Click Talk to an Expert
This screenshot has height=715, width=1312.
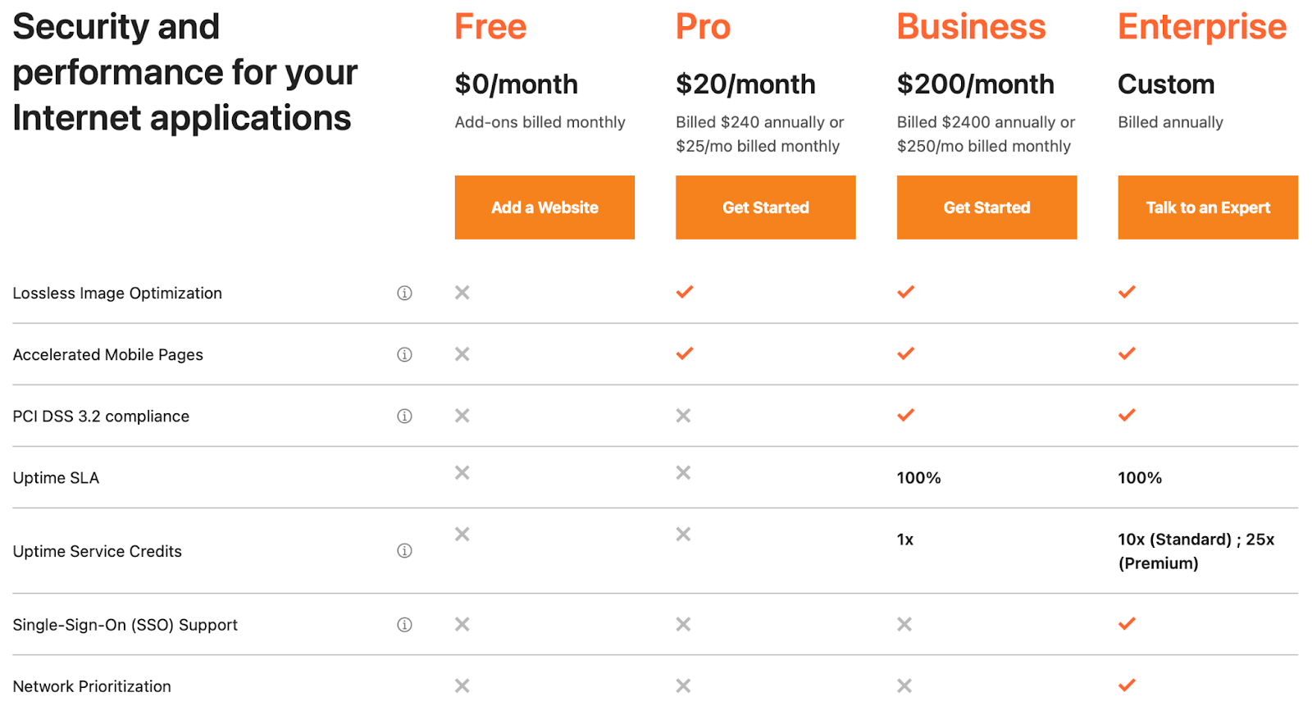click(1207, 207)
